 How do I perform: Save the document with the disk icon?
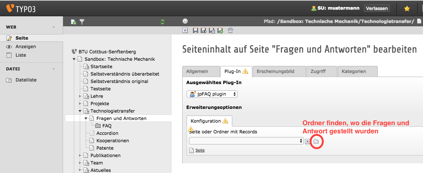tap(196, 31)
